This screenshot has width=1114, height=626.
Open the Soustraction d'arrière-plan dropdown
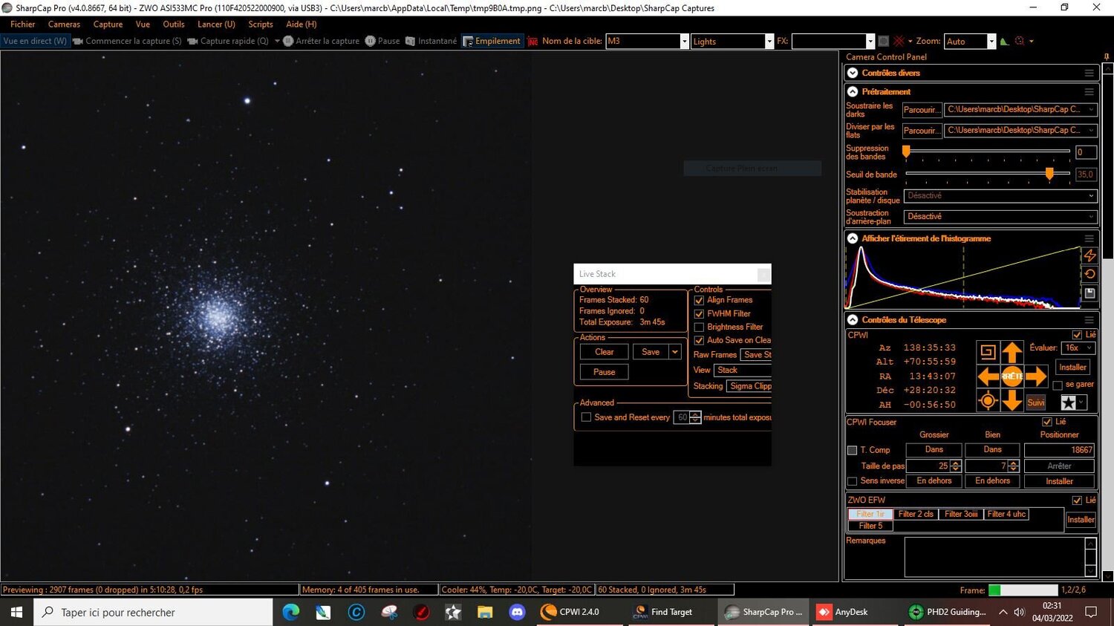1000,217
